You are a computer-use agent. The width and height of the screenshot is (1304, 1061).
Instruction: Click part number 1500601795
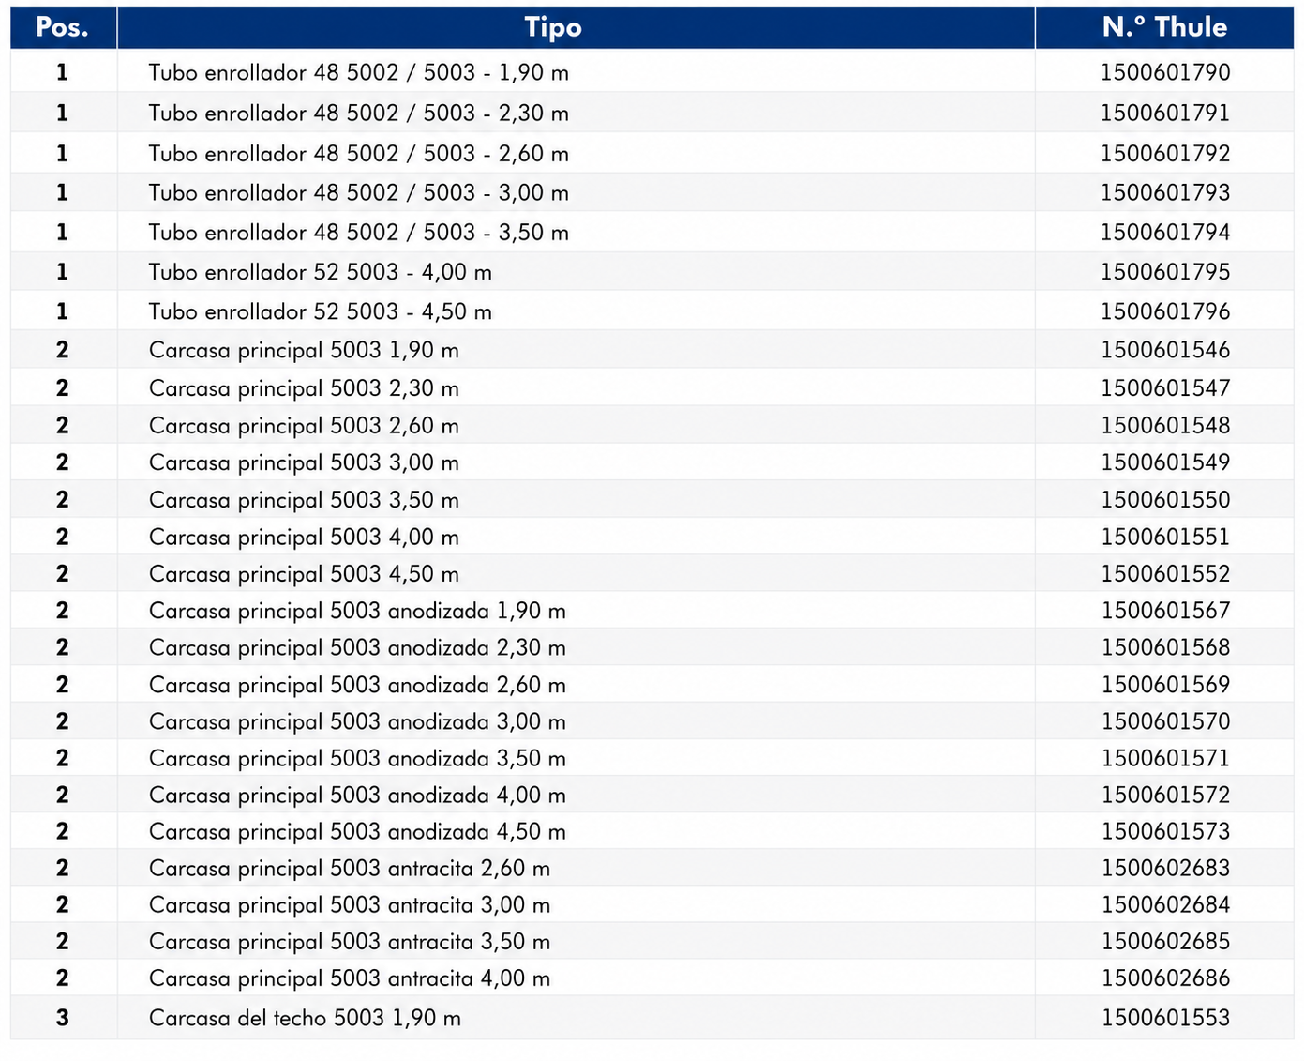pos(1165,272)
